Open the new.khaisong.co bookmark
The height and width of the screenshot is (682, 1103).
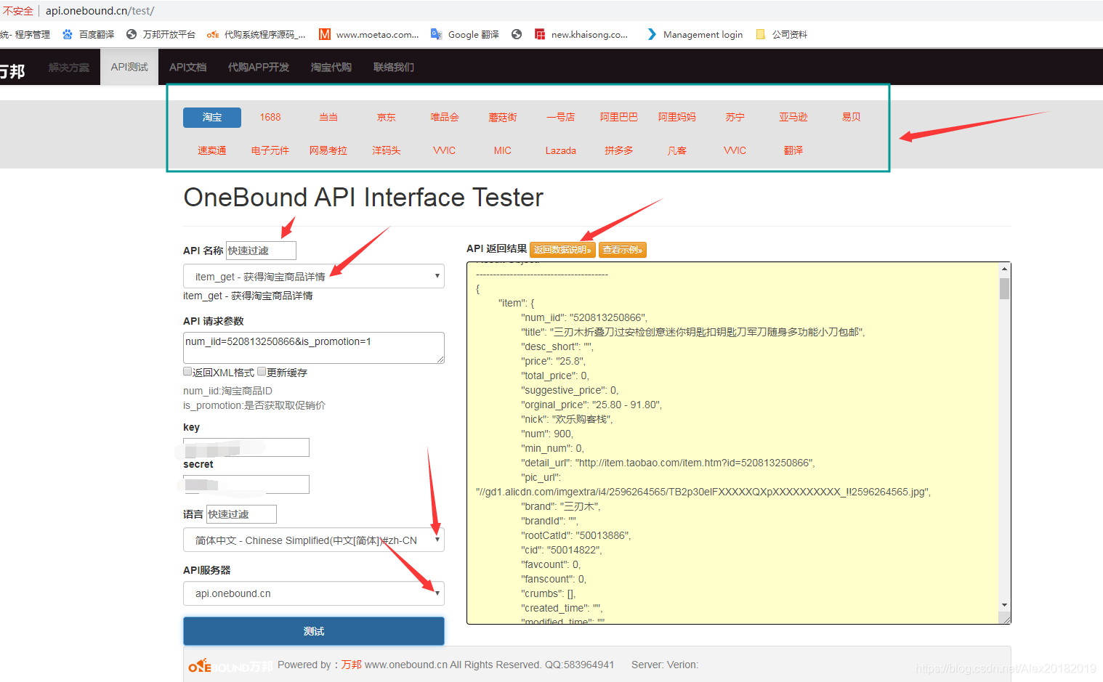click(581, 34)
